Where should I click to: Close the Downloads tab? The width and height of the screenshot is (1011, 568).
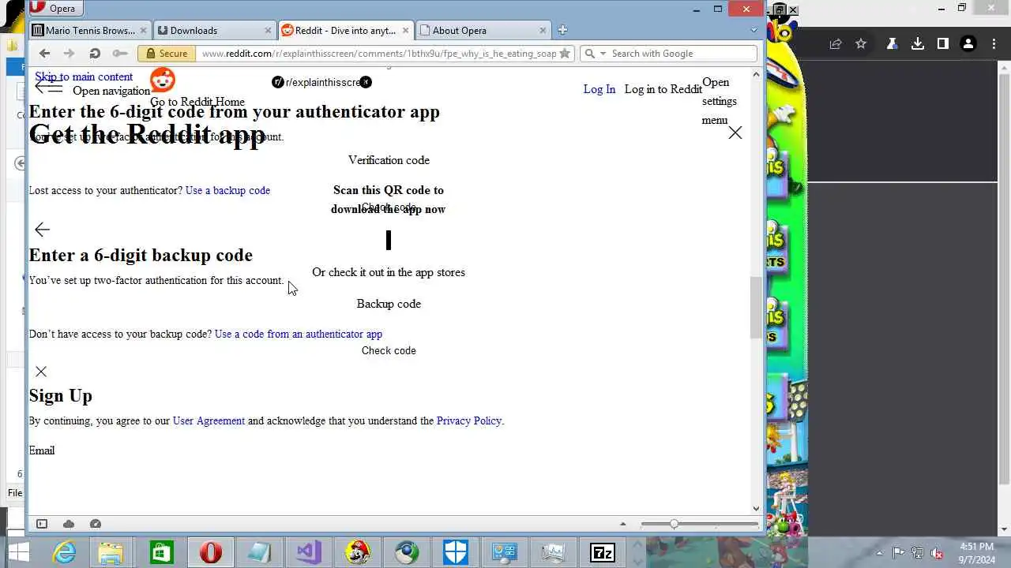[268, 30]
